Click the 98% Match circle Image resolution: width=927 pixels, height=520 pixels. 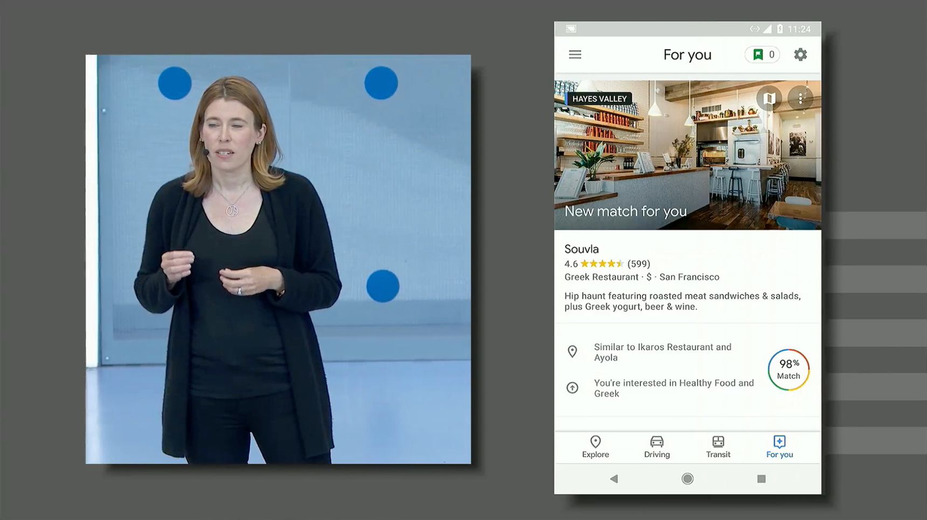coord(788,370)
